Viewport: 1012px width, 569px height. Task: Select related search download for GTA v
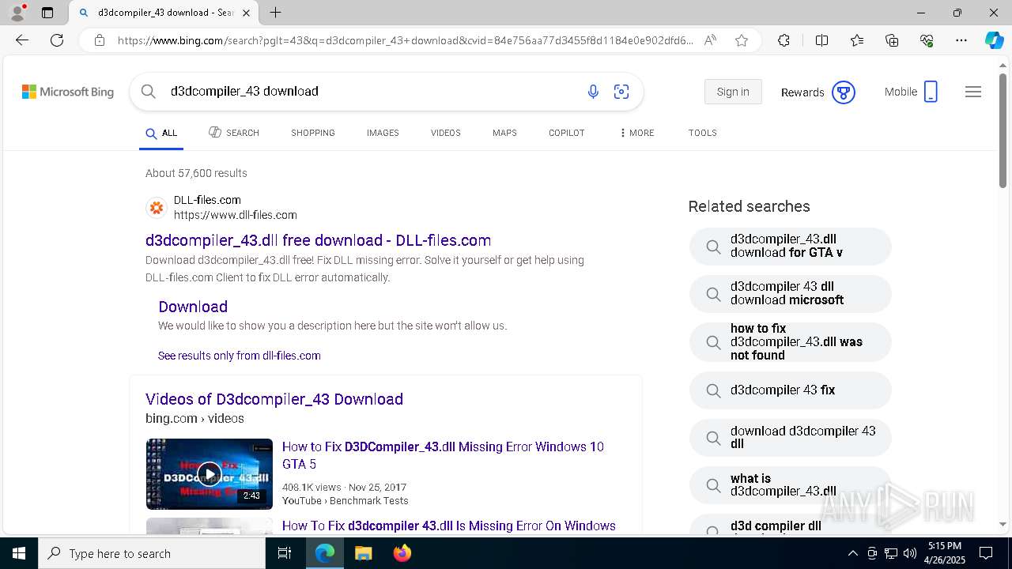tap(791, 247)
